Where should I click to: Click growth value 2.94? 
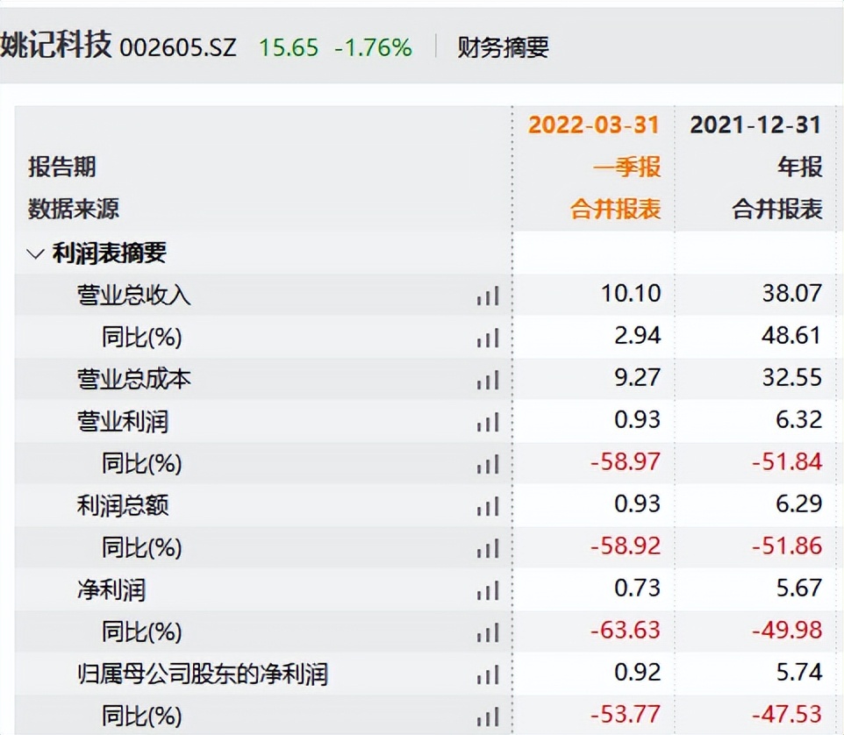pyautogui.click(x=637, y=336)
